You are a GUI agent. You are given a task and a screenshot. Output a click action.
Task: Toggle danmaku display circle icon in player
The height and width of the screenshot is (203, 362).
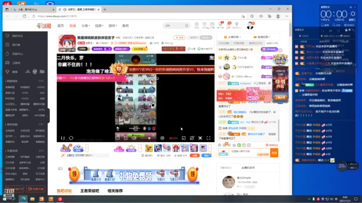pyautogui.click(x=162, y=138)
